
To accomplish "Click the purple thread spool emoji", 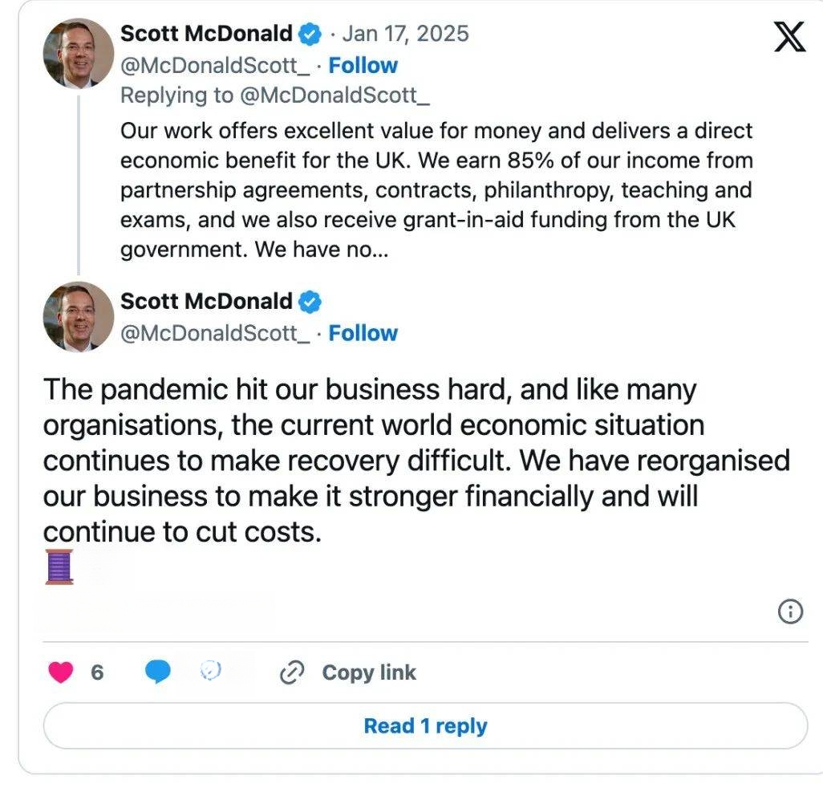I will point(59,567).
